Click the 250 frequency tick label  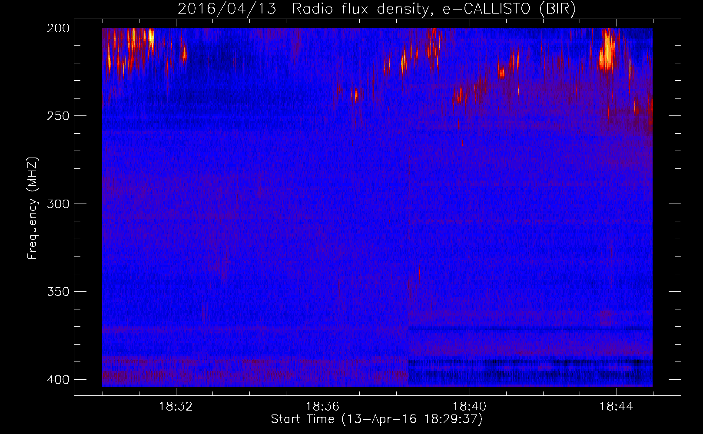[58, 116]
